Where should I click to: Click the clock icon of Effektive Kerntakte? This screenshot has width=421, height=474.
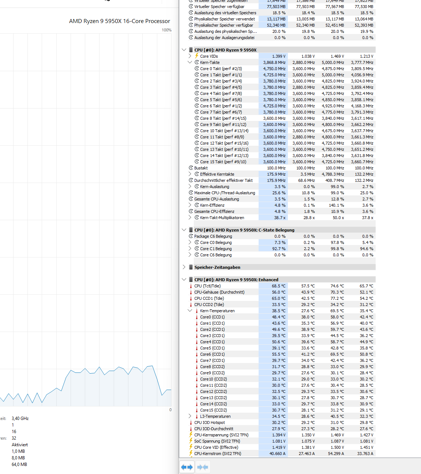coord(197,174)
